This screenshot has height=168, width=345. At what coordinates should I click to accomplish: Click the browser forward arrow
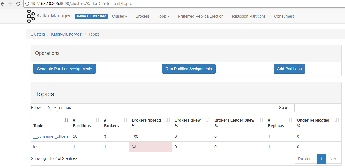pyautogui.click(x=11, y=4)
